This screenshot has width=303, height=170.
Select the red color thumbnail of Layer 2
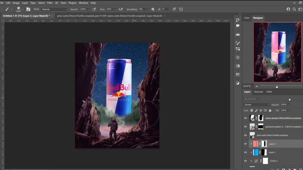coord(256,144)
